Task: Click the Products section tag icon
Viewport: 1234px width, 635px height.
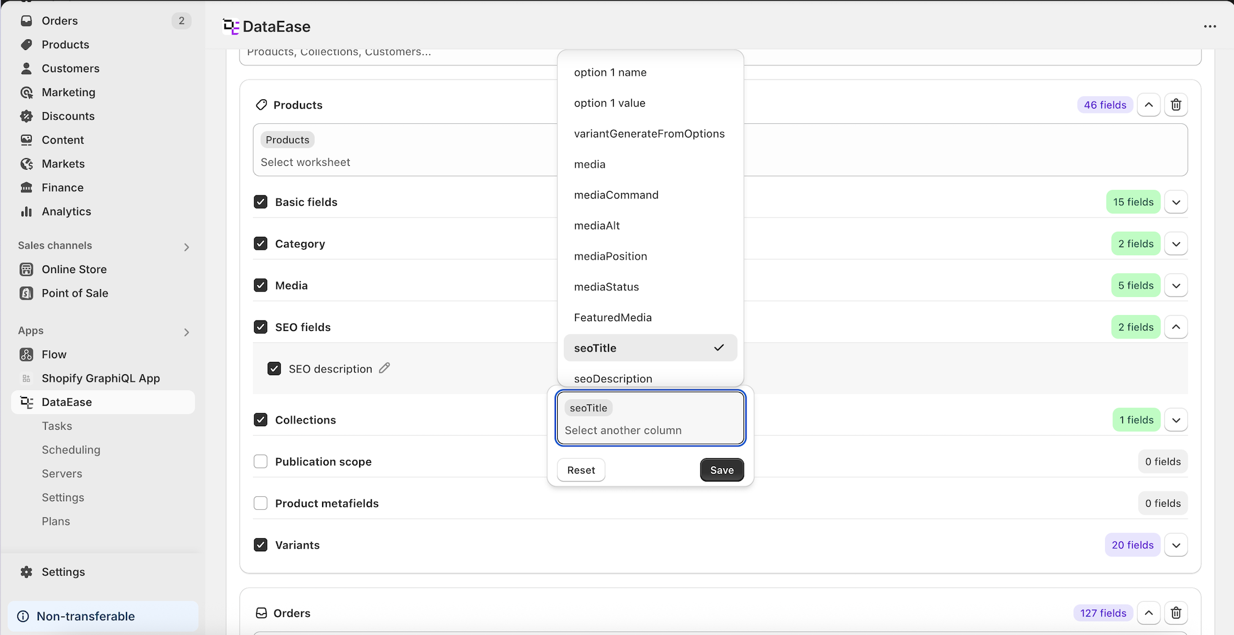Action: tap(262, 105)
